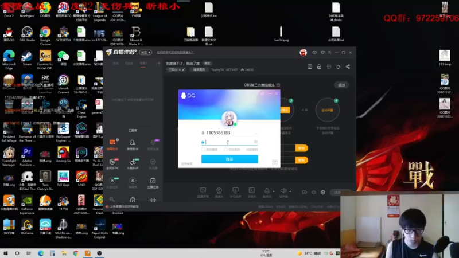Open Cheat Engine desktop shortcut
459x258 pixels.
pos(81,108)
